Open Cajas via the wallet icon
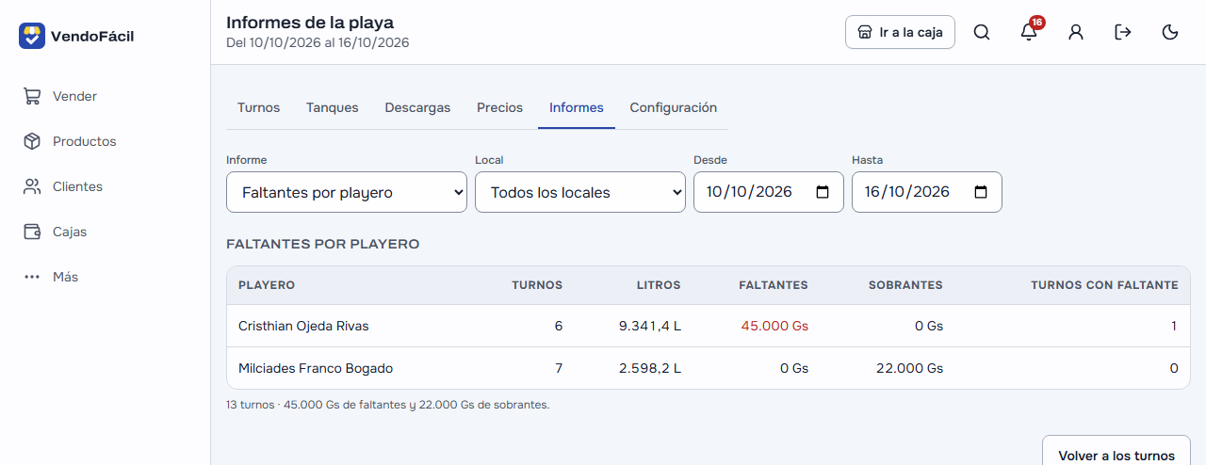This screenshot has width=1206, height=465. (32, 232)
